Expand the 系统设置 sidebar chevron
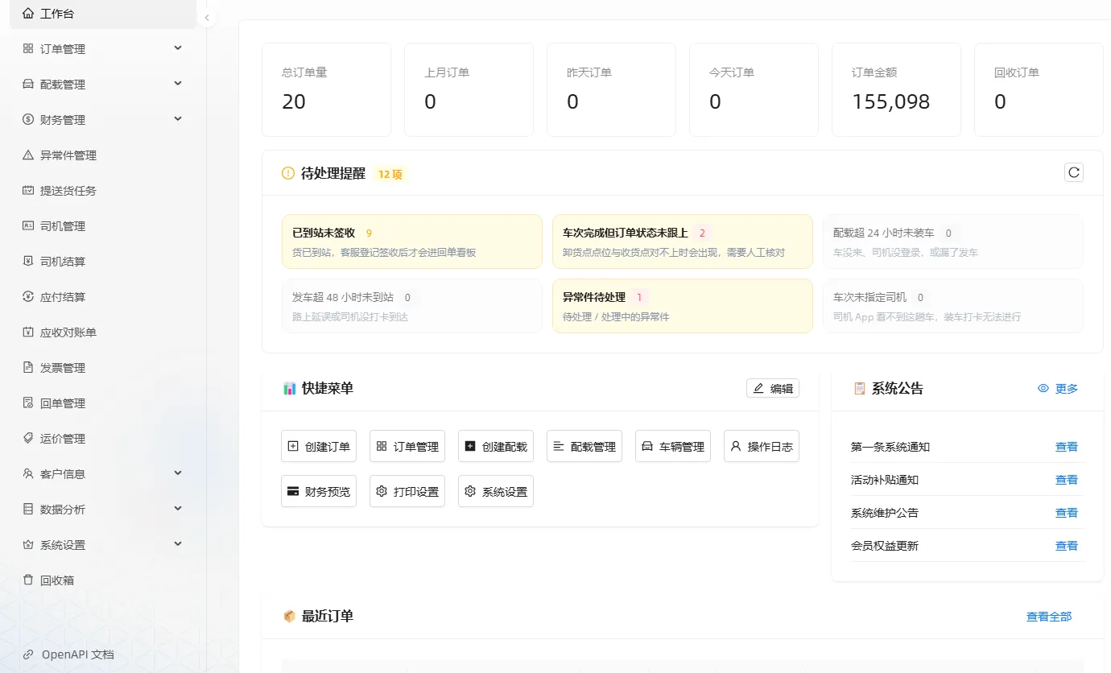This screenshot has height=673, width=1111. point(178,544)
